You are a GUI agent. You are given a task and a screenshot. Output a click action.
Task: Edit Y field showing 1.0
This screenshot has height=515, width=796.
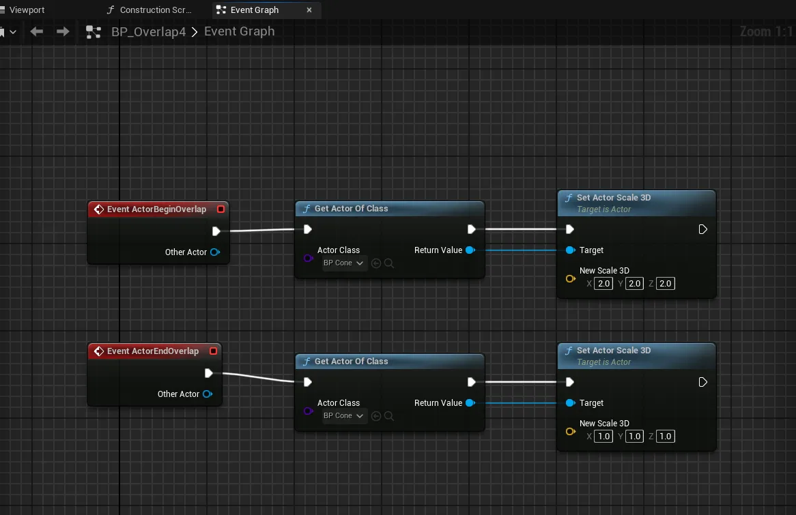[x=635, y=437]
